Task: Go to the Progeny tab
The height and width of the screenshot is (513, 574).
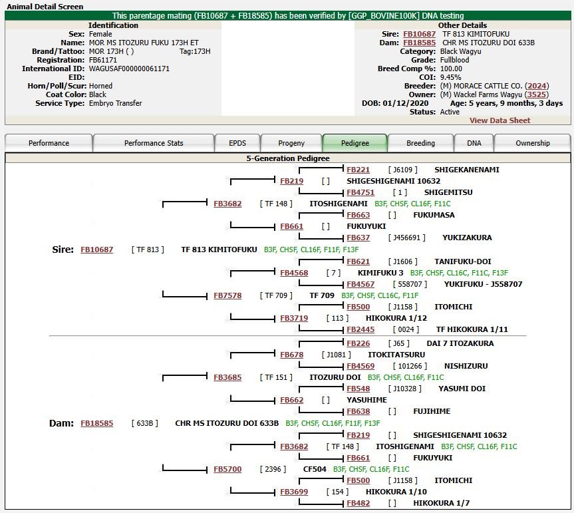Action: pyautogui.click(x=291, y=143)
